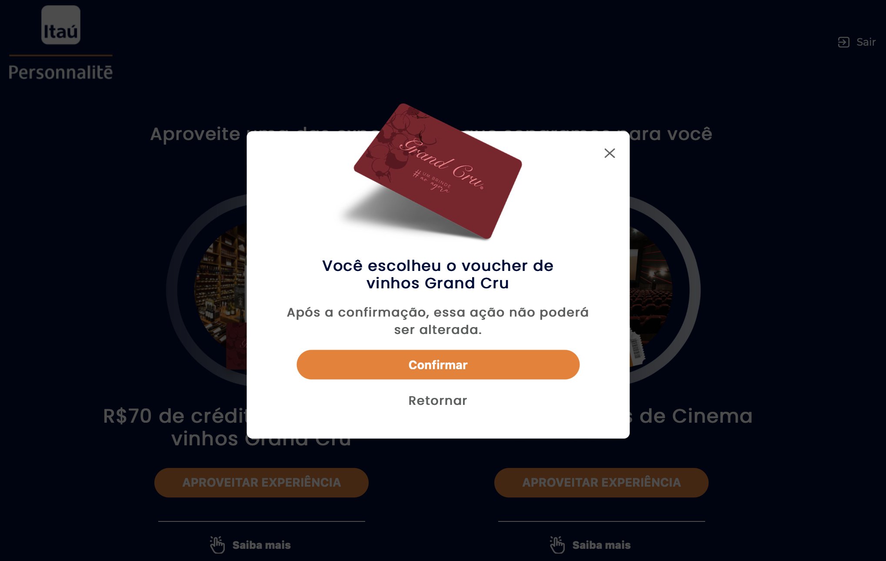Click the Sair text label
This screenshot has height=561, width=886.
(x=866, y=42)
